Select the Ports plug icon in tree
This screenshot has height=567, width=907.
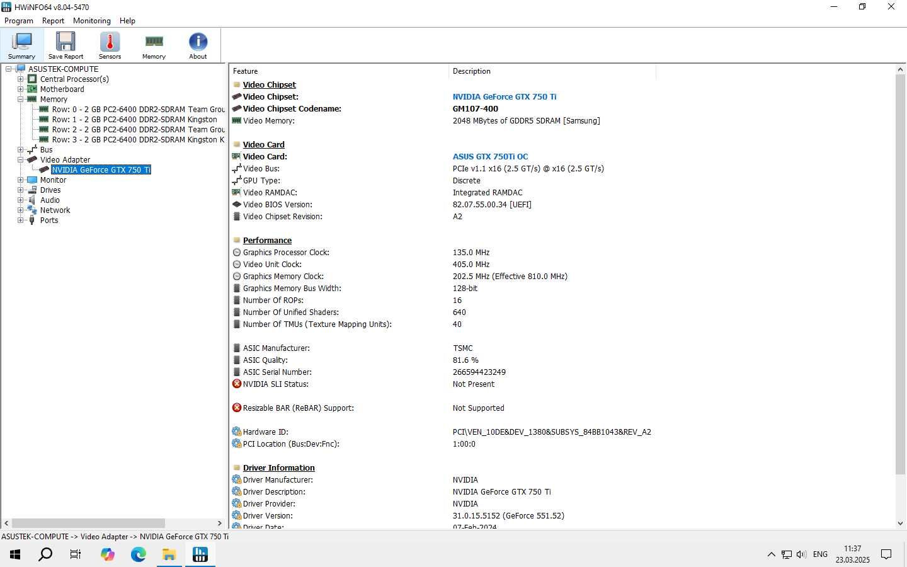[x=32, y=220]
